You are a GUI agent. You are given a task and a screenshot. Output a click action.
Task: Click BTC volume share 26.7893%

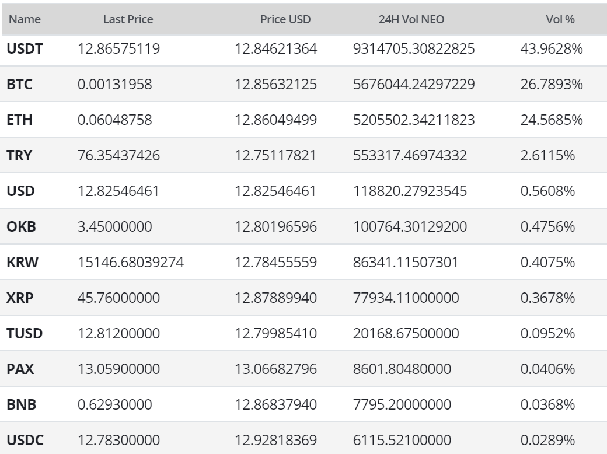[552, 85]
